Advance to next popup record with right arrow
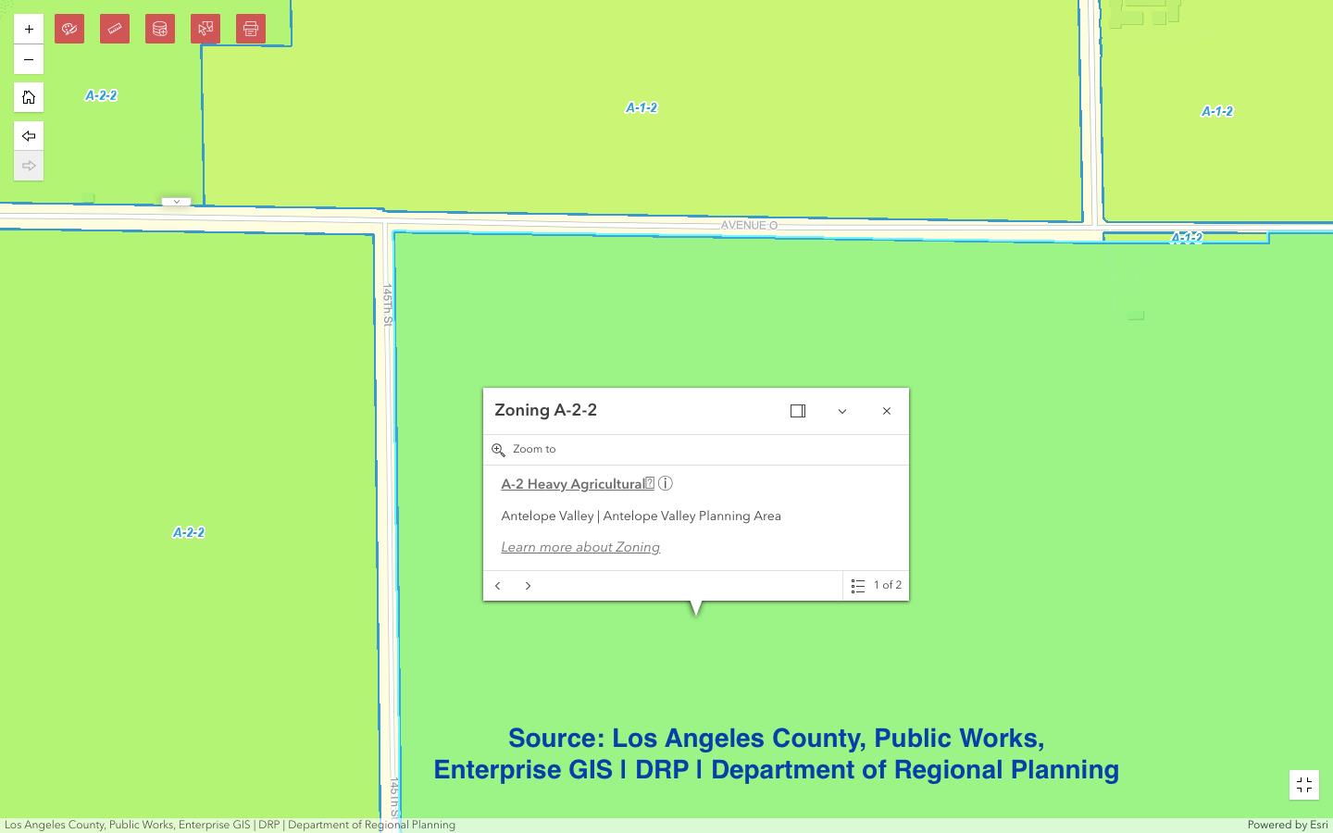The width and height of the screenshot is (1333, 833). click(528, 586)
